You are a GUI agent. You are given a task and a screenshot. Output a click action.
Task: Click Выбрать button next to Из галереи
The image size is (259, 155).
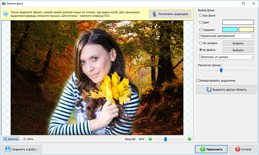coord(238,43)
